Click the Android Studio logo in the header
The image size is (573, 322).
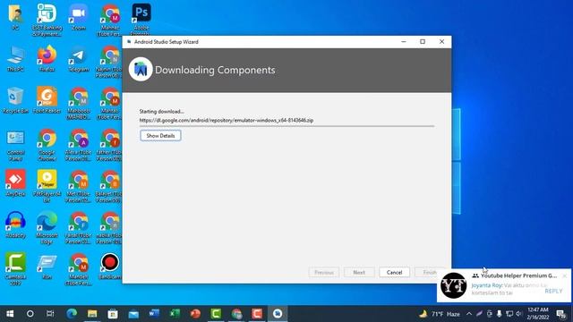click(x=141, y=70)
